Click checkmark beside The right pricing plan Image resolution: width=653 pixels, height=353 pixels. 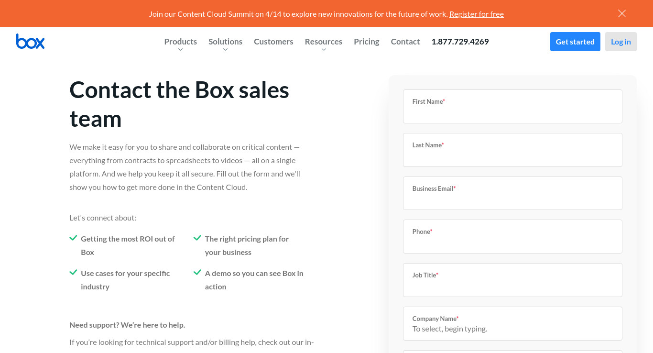point(197,238)
